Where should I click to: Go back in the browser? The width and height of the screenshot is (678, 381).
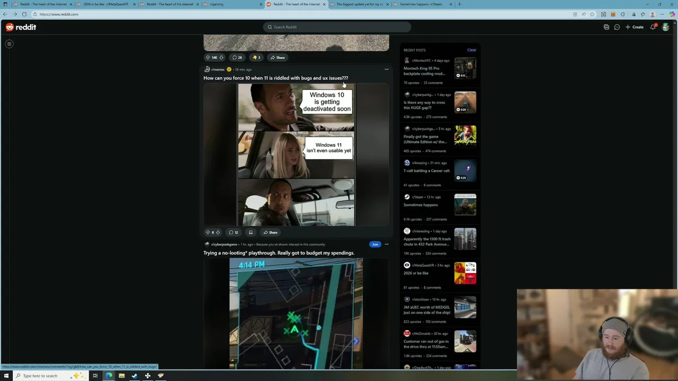point(5,14)
